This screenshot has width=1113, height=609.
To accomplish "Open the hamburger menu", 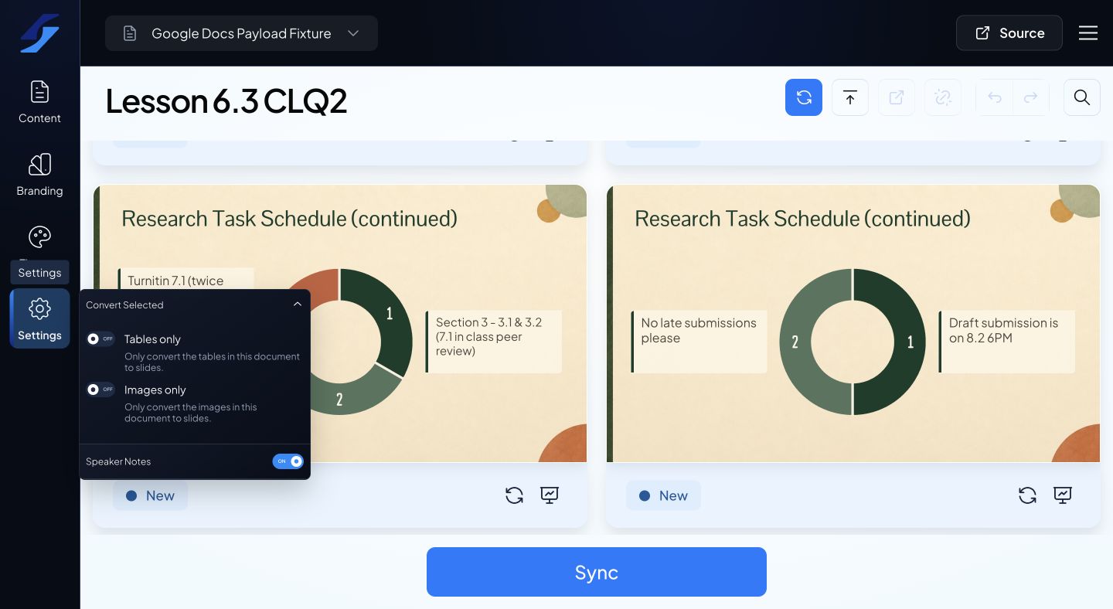I will coord(1088,33).
